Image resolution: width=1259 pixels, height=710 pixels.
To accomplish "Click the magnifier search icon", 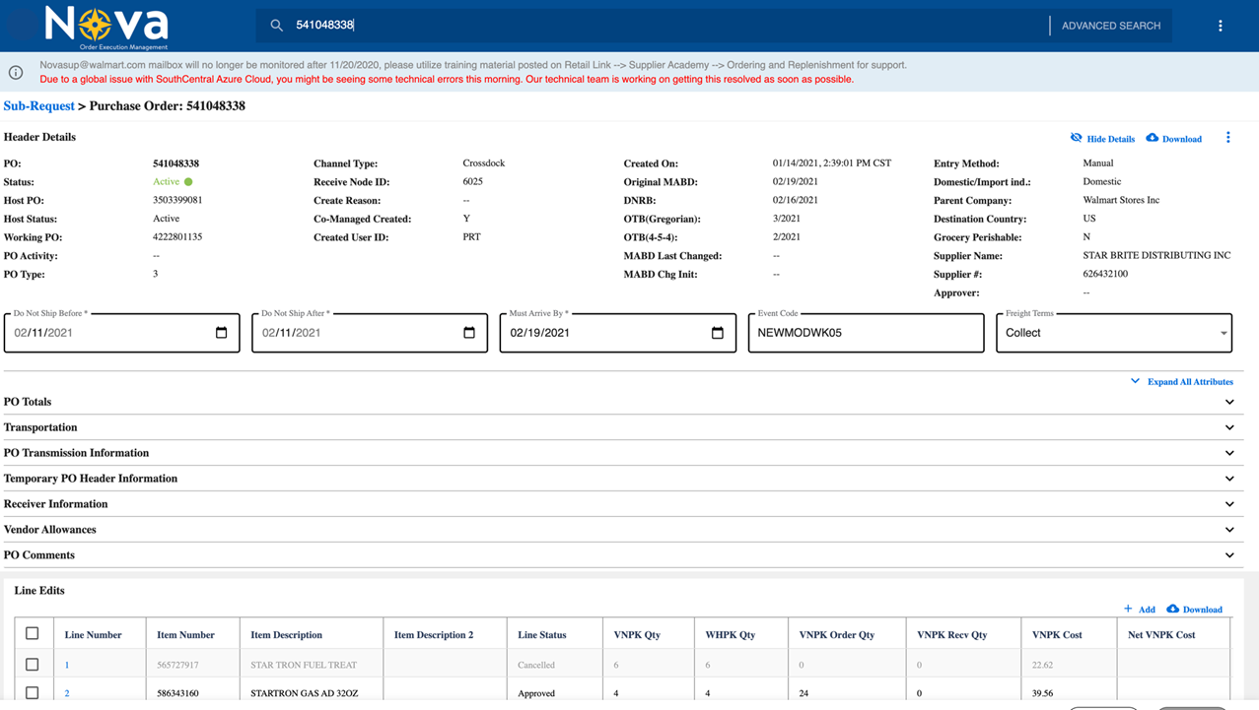I will 277,26.
